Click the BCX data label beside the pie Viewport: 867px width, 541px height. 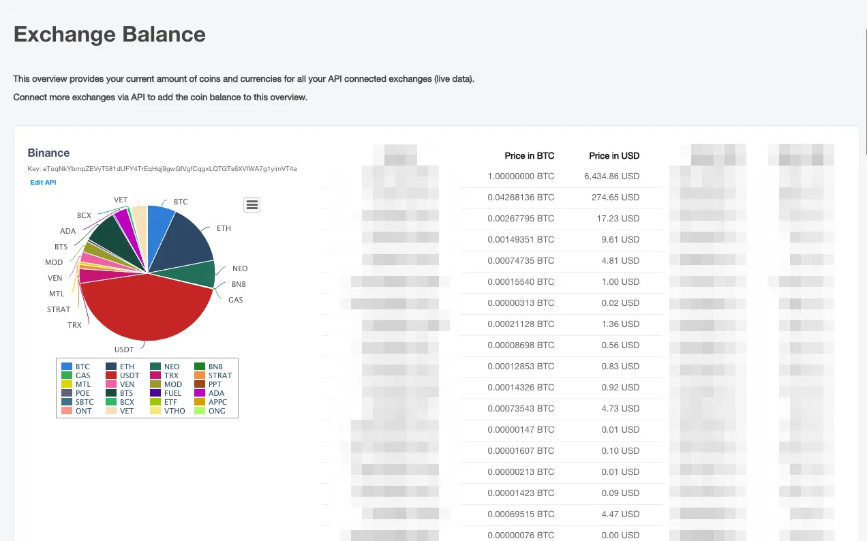point(84,215)
